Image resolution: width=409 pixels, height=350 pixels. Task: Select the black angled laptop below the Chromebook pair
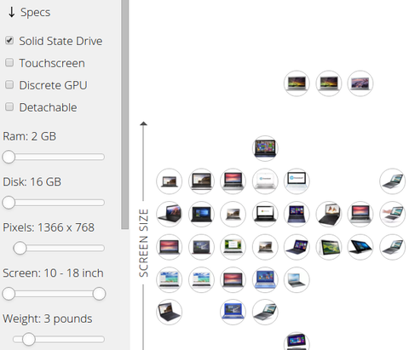tap(169, 312)
